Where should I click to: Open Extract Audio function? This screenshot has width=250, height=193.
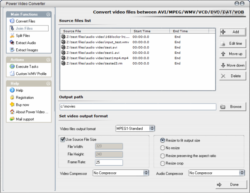click(26, 43)
